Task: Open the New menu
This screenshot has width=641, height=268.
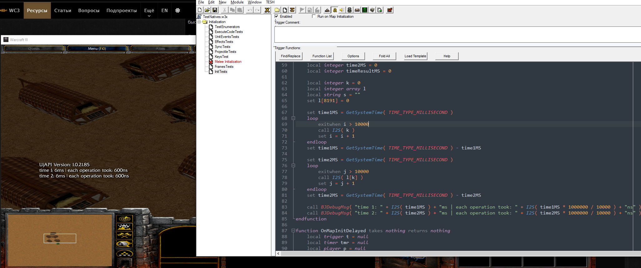Action: pos(223,2)
